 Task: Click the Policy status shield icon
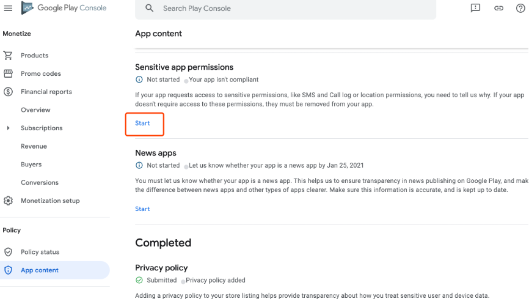pos(8,252)
